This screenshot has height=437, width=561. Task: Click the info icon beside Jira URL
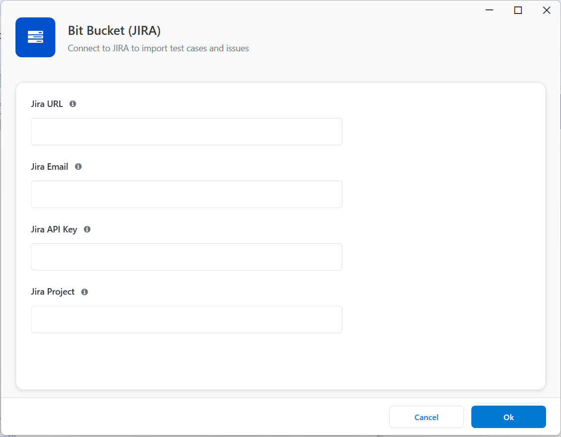click(x=73, y=104)
